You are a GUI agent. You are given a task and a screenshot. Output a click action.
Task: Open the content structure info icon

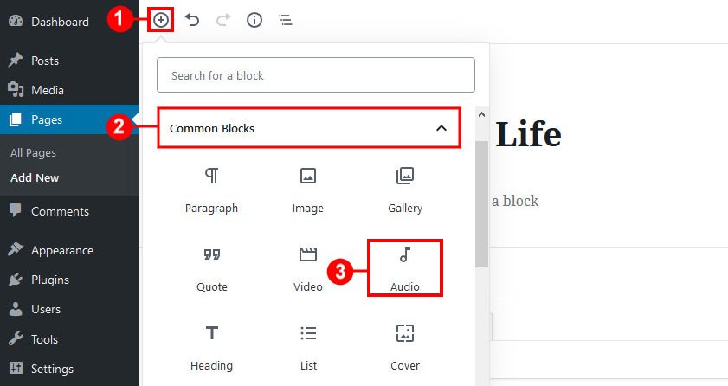[254, 20]
